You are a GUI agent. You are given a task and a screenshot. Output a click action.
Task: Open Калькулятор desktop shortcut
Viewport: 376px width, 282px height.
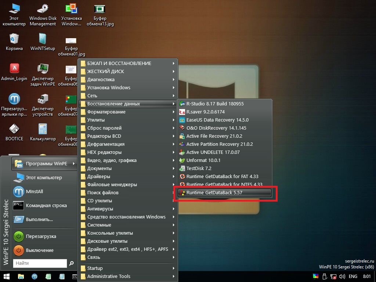43,132
